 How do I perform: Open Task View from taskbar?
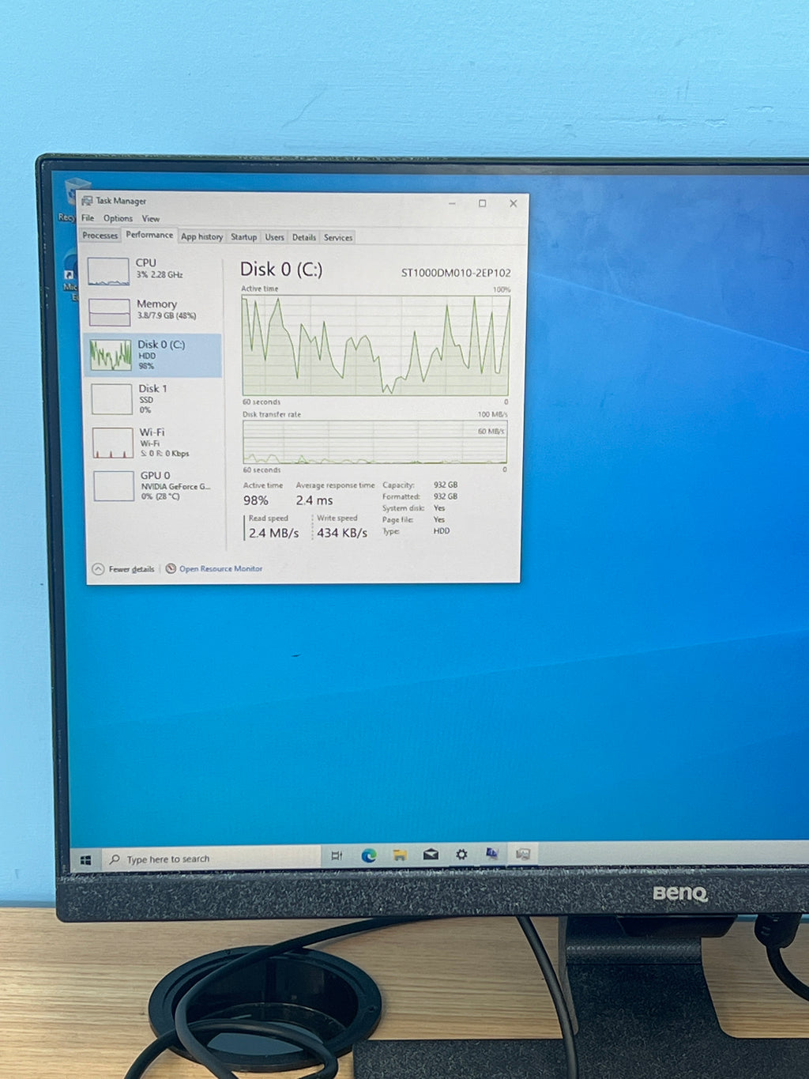point(337,856)
